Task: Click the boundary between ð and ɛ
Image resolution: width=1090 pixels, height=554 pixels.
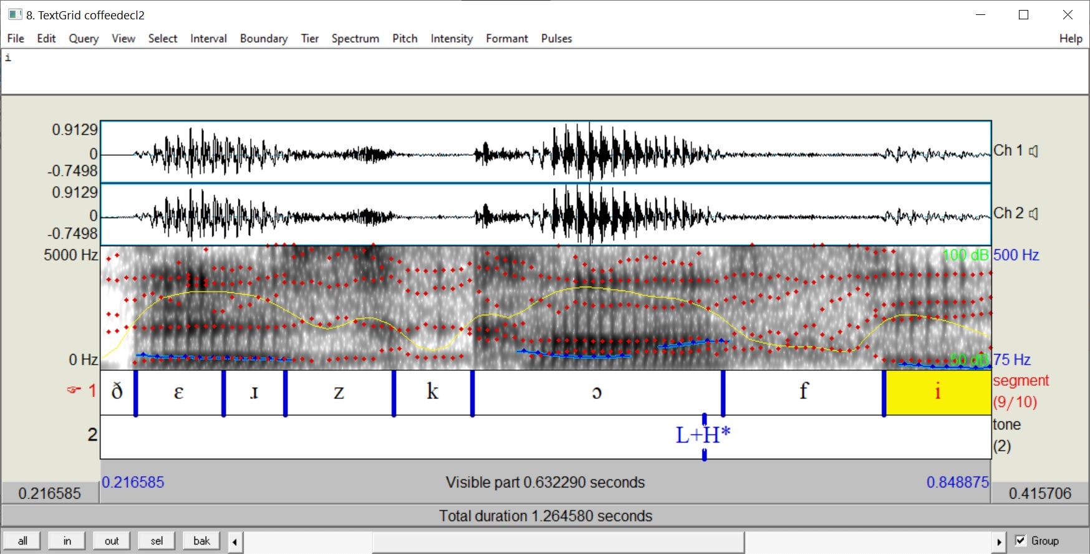Action: click(x=136, y=393)
